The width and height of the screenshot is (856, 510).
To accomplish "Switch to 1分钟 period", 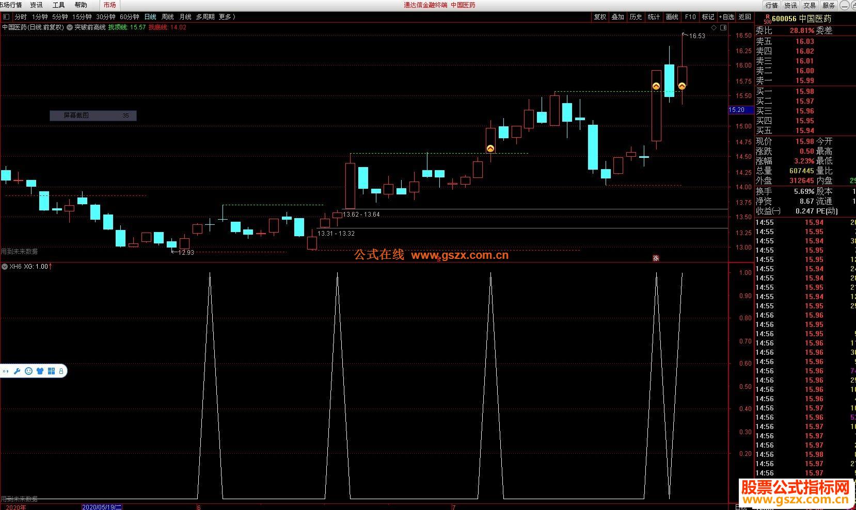I will (40, 17).
